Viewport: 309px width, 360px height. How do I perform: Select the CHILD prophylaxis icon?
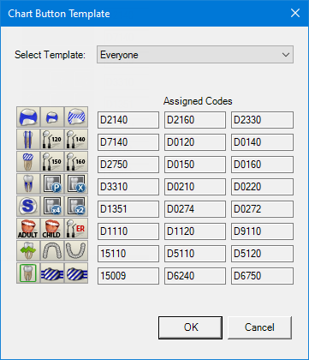(52, 229)
